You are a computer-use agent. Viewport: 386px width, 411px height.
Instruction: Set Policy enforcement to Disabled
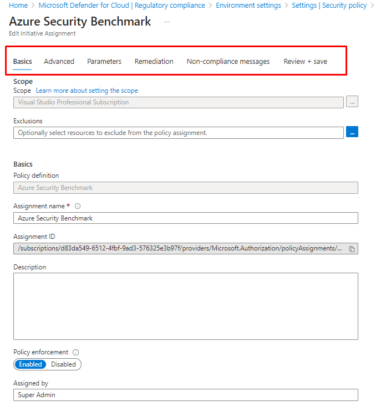(63, 364)
